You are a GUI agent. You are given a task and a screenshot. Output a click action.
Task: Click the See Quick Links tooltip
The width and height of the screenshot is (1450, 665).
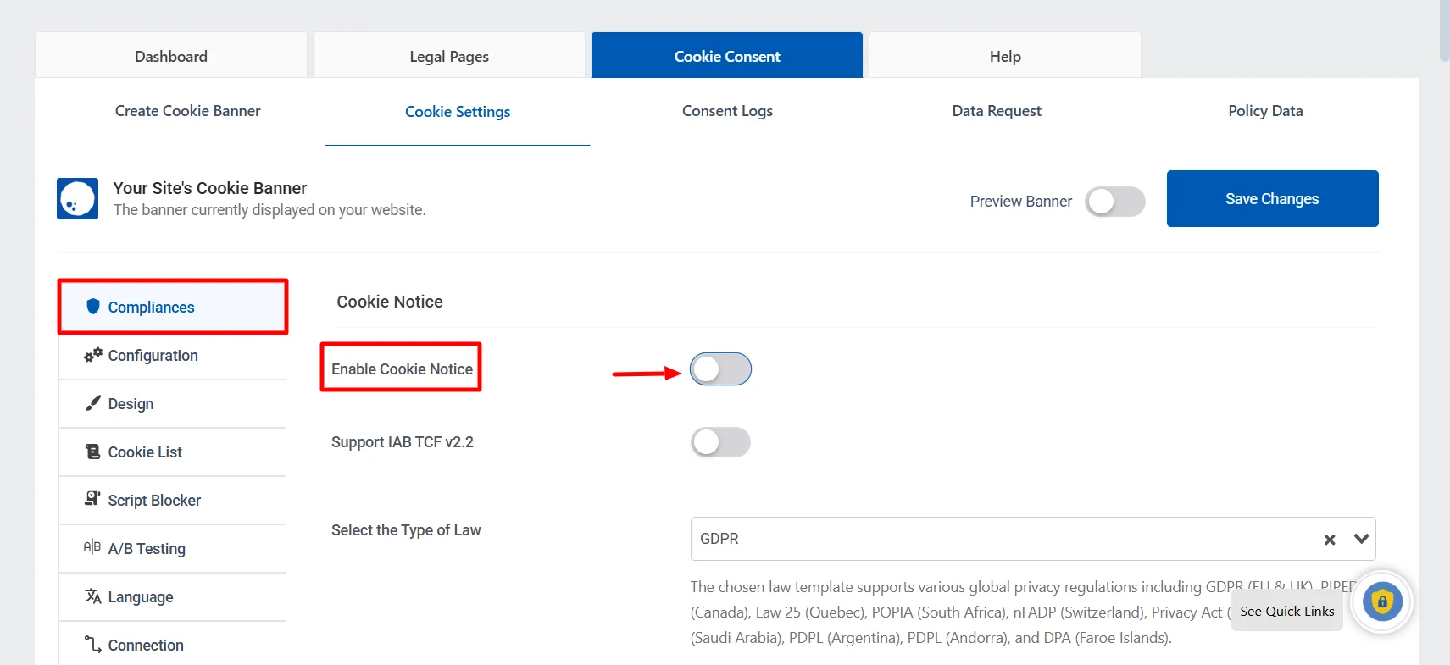1286,611
